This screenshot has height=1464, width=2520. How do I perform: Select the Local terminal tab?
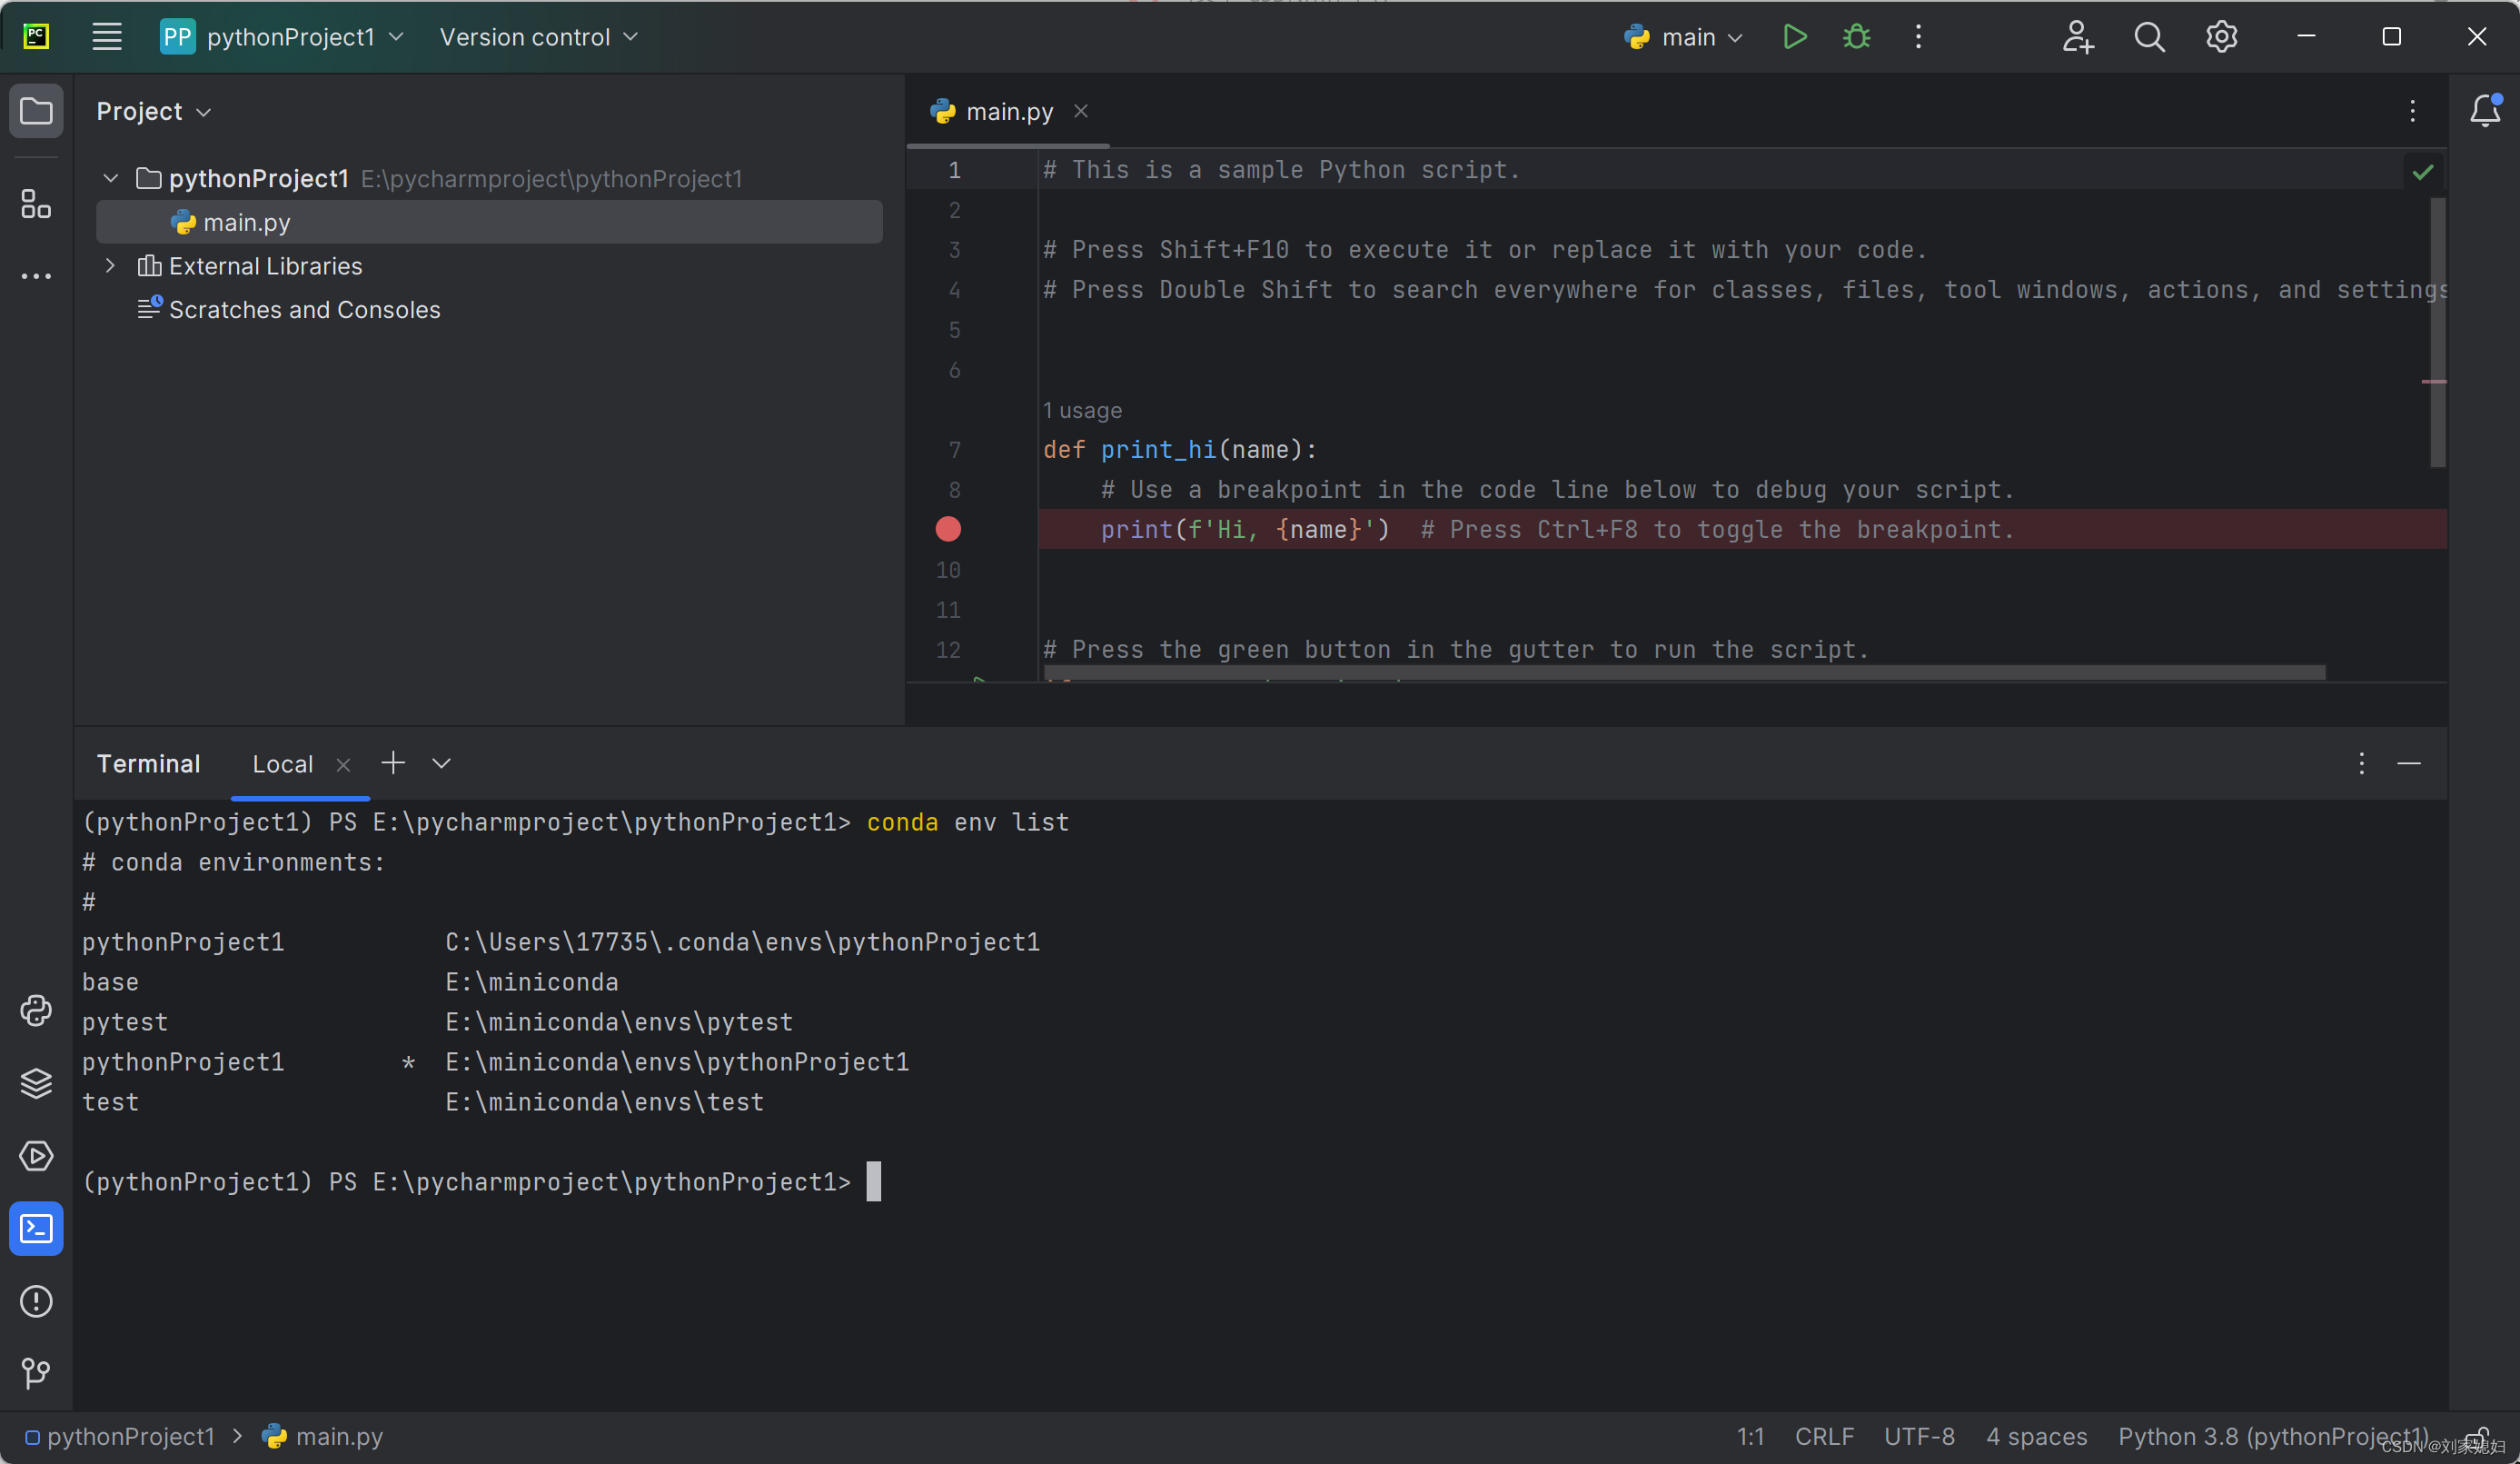(282, 763)
